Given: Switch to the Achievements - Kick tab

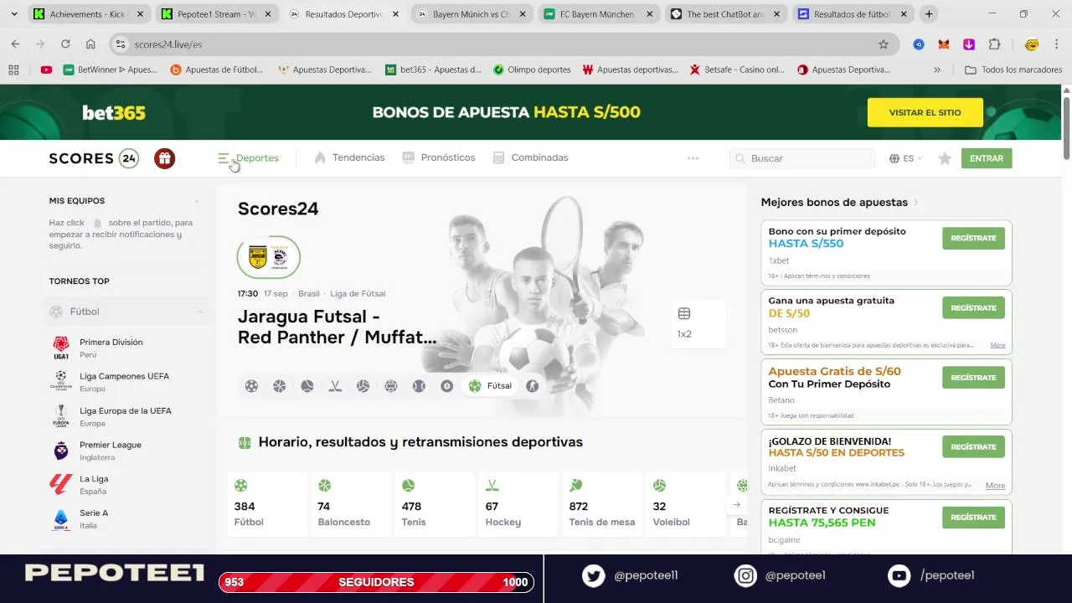Looking at the screenshot, I should pos(87,14).
